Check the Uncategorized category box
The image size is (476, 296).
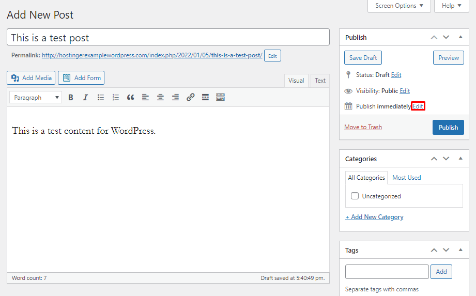click(355, 196)
